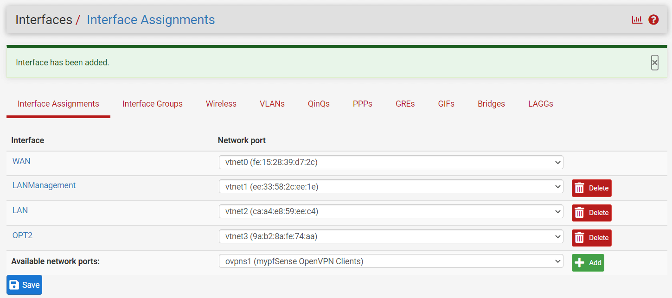The image size is (672, 298).
Task: Delete the OPT2 interface
Action: [x=591, y=238]
